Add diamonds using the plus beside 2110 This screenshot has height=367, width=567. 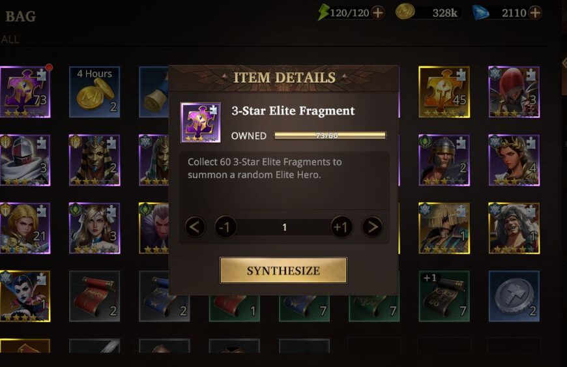[x=535, y=12]
